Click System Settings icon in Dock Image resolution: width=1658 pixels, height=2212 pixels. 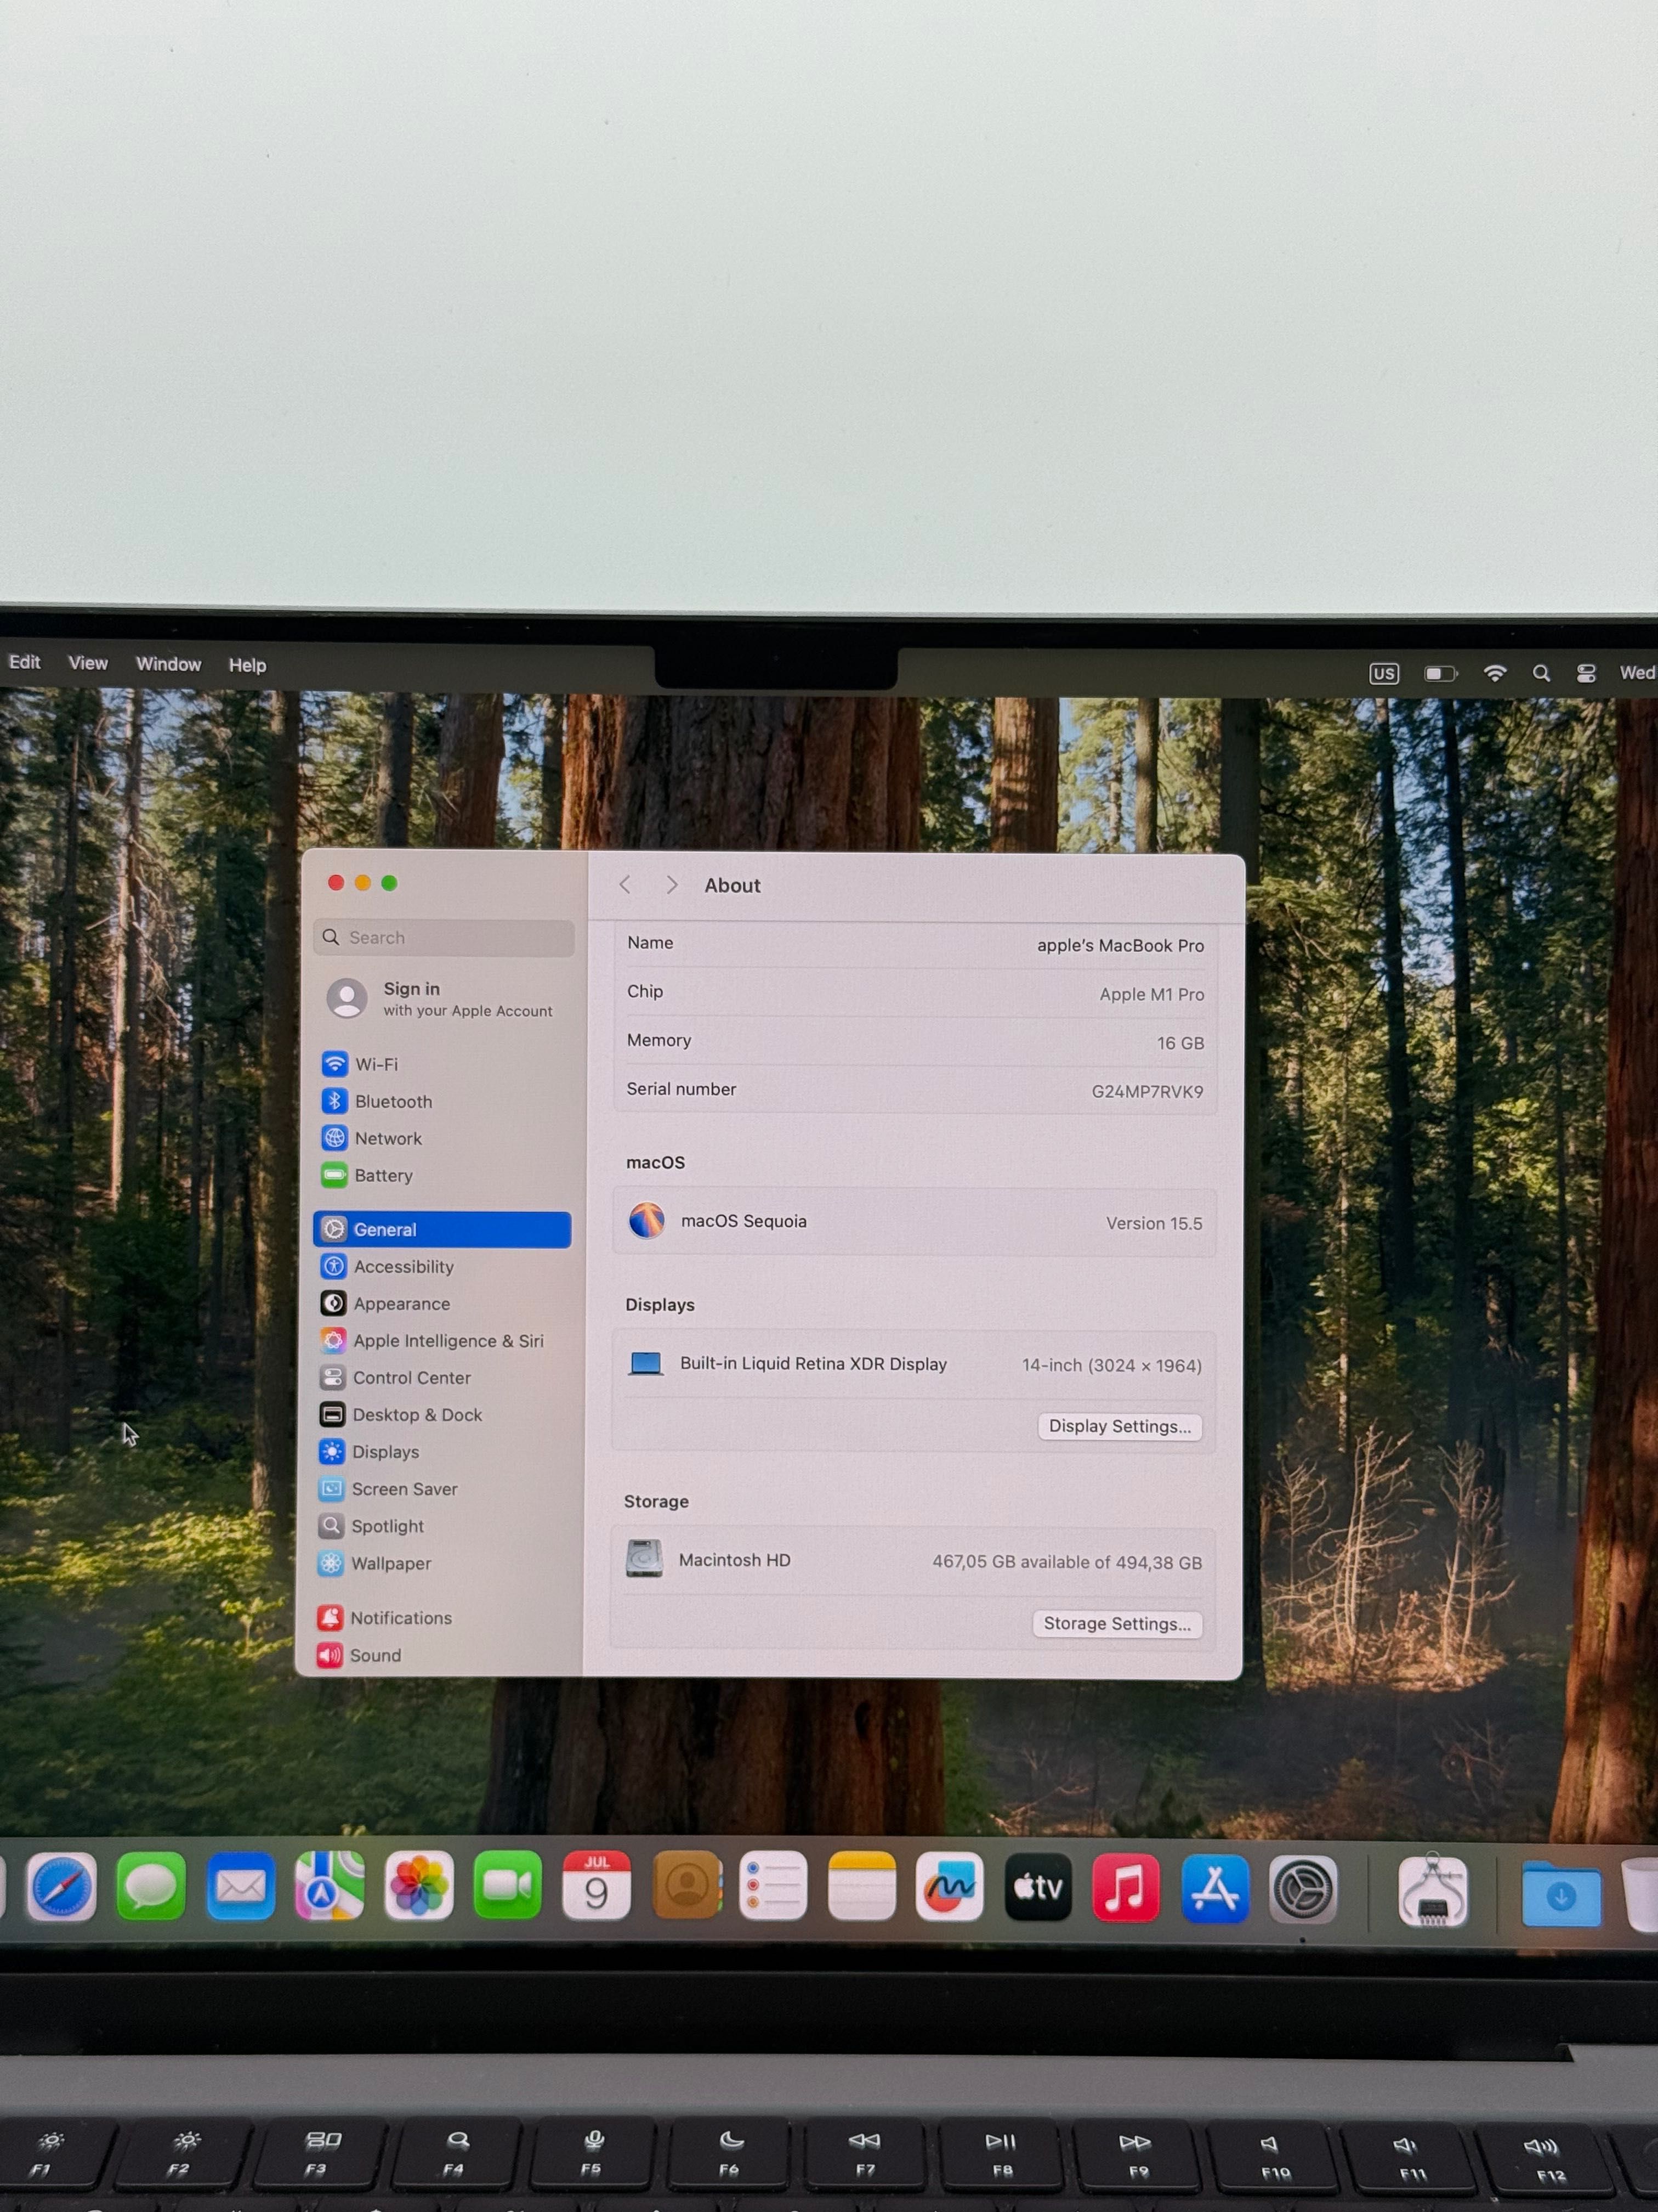coord(1302,1889)
